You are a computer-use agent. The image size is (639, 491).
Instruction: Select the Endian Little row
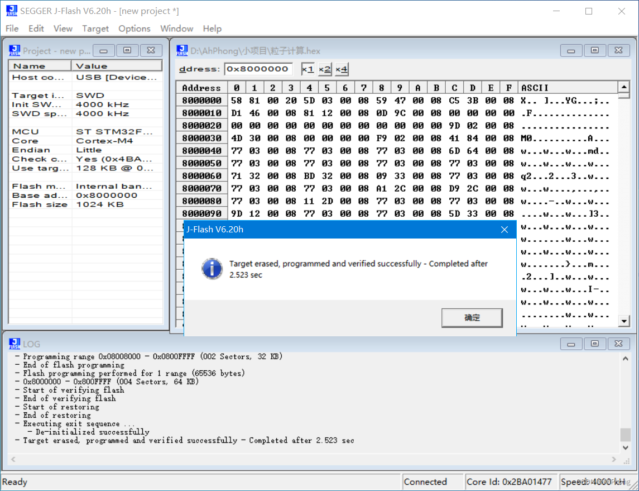85,150
